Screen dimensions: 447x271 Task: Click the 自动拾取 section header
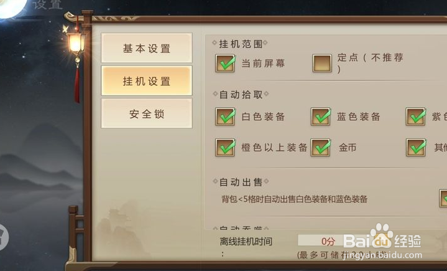241,95
